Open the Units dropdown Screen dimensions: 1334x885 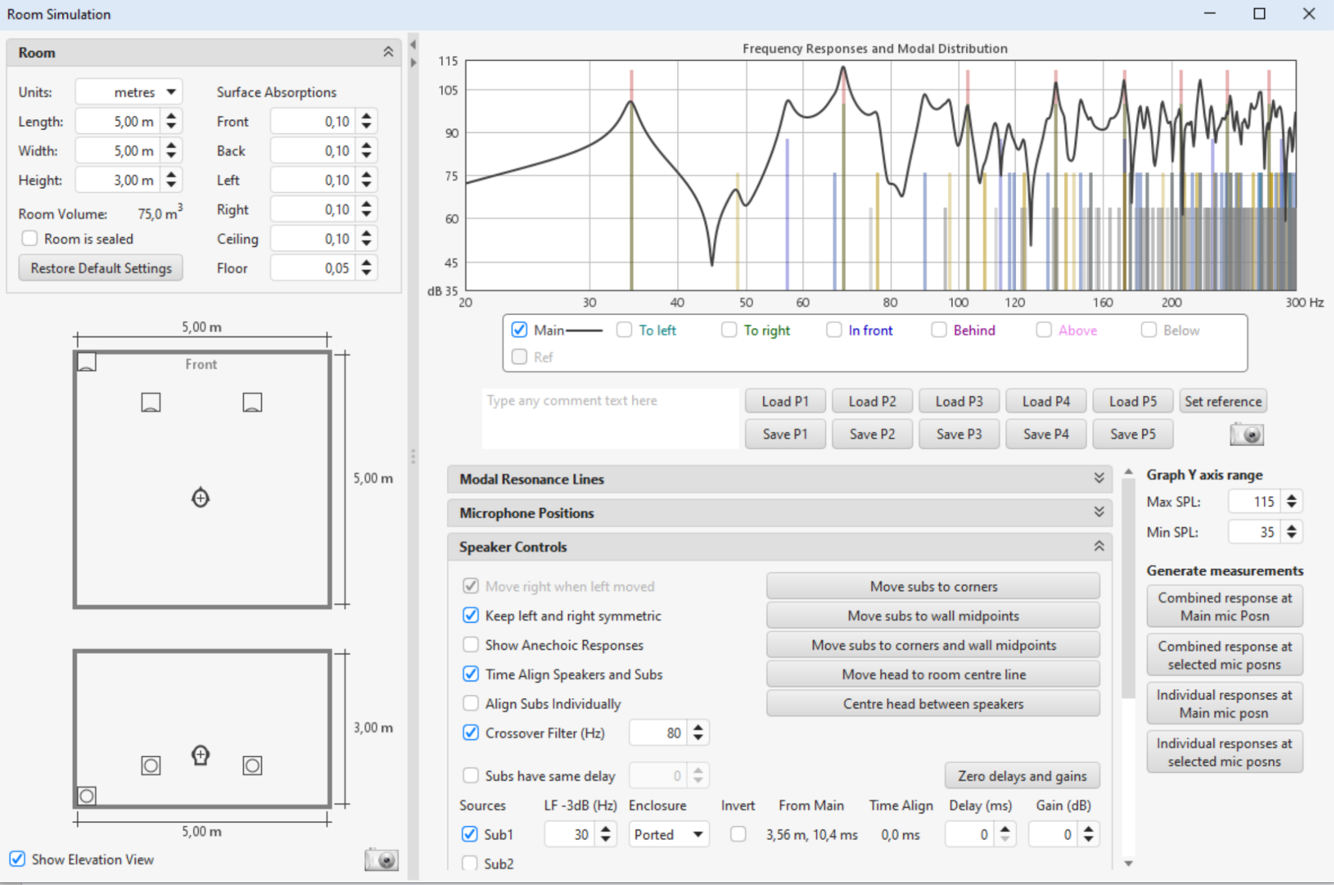[x=129, y=92]
